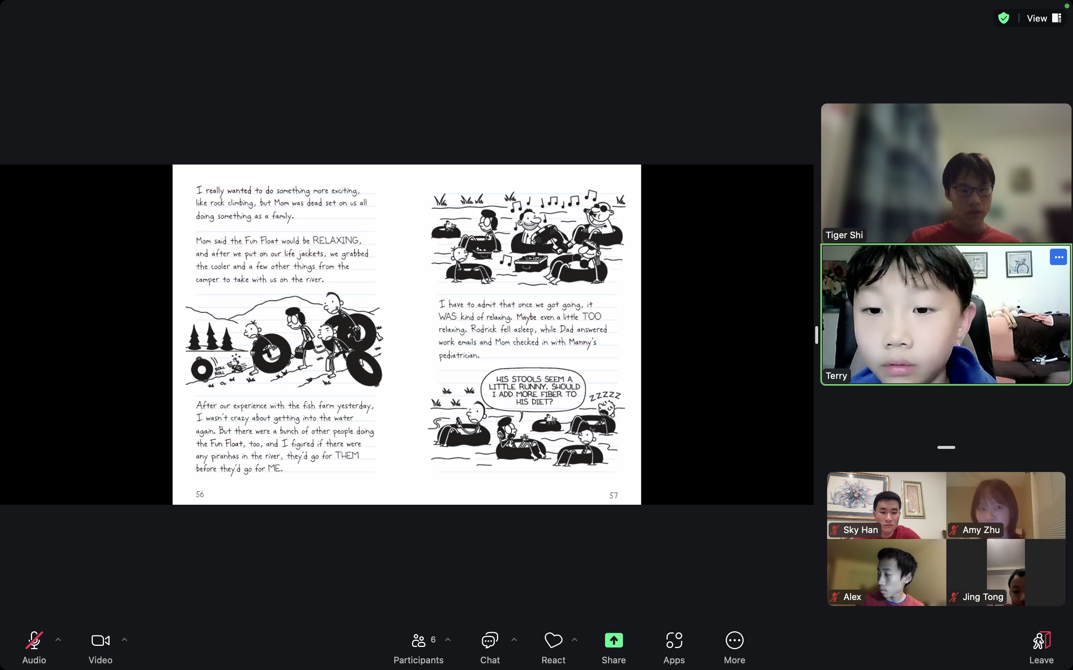Open the Participants panel
This screenshot has height=670, width=1073.
point(418,647)
